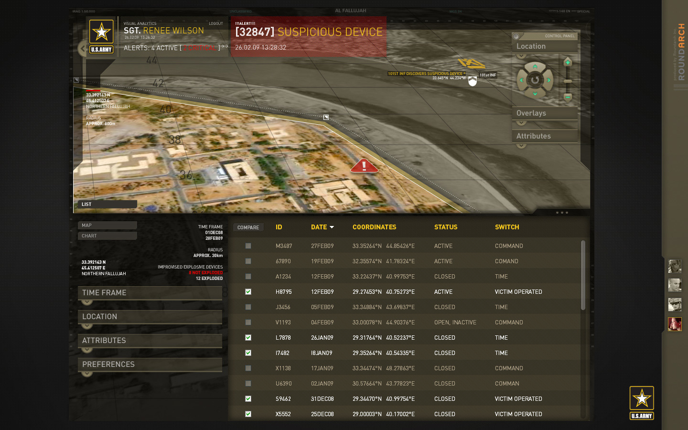Pan the map left with the arrow
The width and height of the screenshot is (688, 430).
click(521, 80)
